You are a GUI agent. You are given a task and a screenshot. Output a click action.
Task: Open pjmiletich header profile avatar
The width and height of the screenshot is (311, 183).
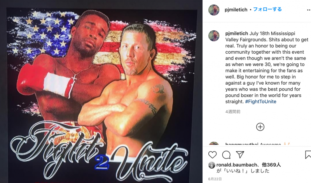214,10
